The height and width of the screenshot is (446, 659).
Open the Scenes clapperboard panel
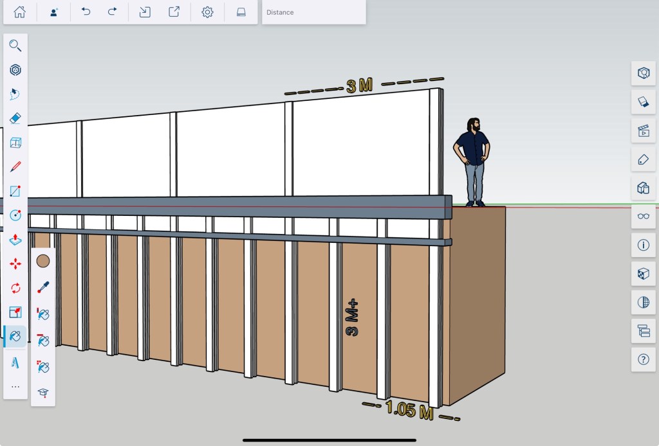tap(643, 130)
